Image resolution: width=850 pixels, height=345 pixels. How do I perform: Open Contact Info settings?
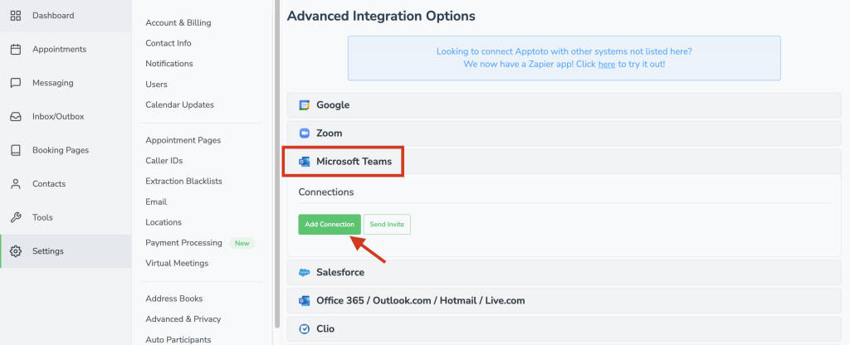[x=168, y=43]
